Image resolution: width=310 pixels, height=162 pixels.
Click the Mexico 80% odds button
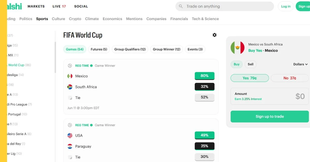pos(204,76)
